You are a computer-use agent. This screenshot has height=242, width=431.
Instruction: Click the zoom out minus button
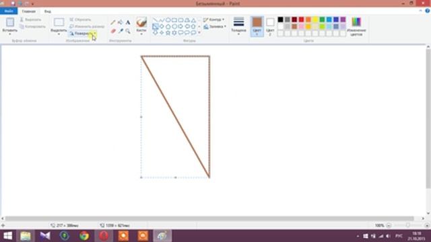click(389, 225)
